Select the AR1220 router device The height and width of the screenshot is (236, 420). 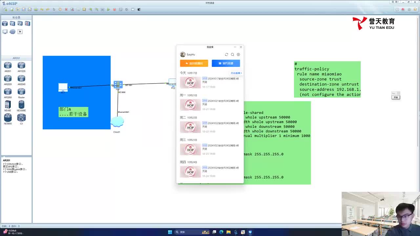21,67
